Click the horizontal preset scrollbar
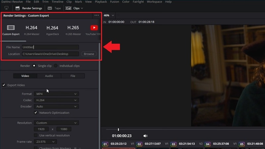 click(14, 41)
